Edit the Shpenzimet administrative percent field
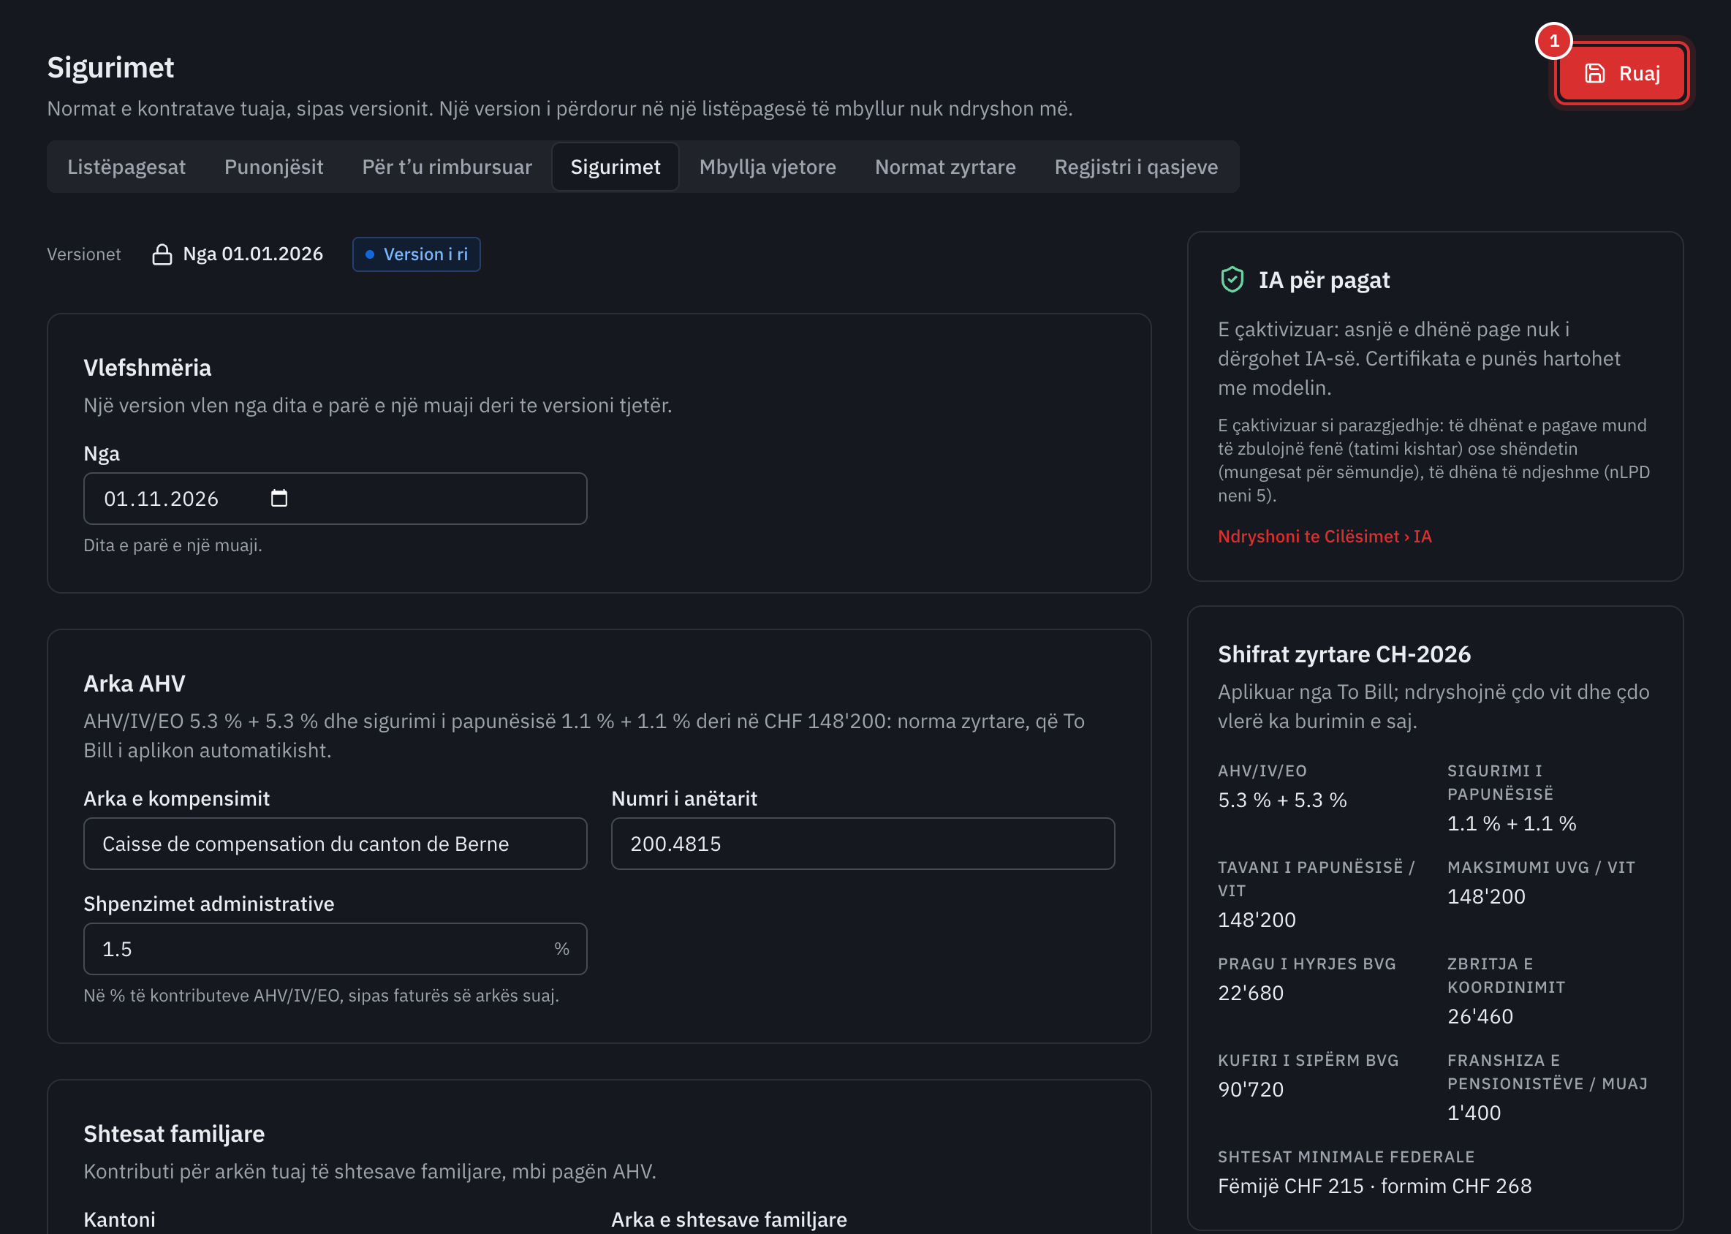Image resolution: width=1731 pixels, height=1234 pixels. [335, 948]
